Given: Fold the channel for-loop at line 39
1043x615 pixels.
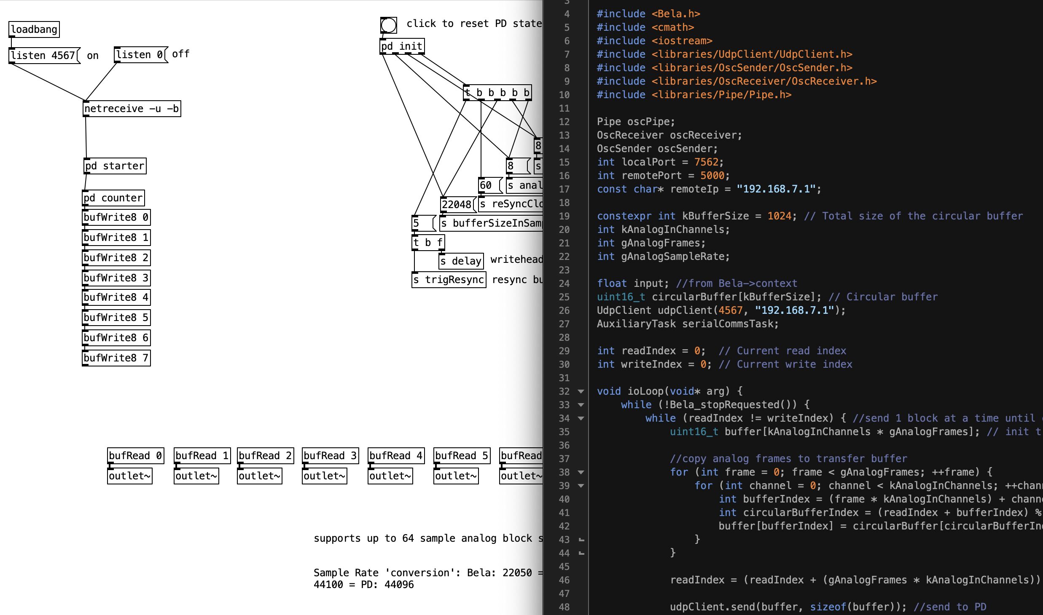Looking at the screenshot, I should (581, 486).
